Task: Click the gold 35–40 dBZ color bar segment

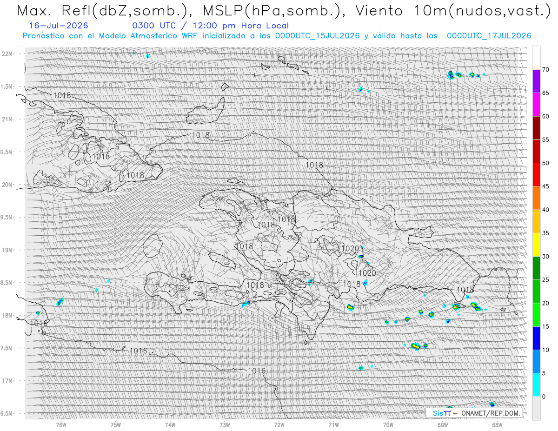Action: pyautogui.click(x=536, y=221)
